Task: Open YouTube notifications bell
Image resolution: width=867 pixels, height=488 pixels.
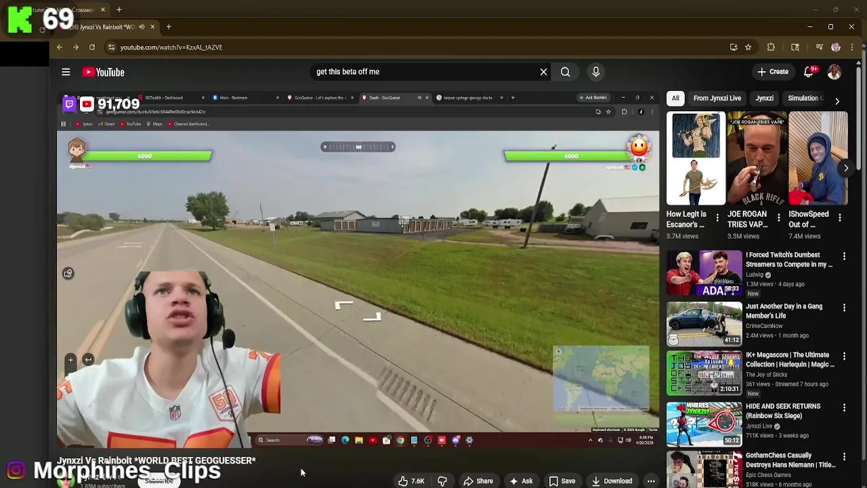Action: click(809, 72)
